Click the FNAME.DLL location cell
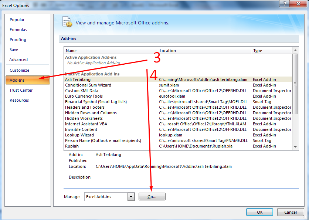Screen dimensions: 309x220 click(203, 141)
